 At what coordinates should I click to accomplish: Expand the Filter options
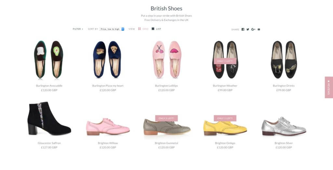[78, 29]
